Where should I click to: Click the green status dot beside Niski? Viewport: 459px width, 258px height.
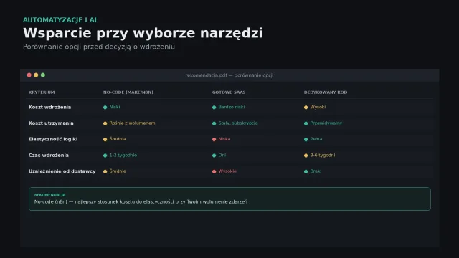tap(105, 107)
